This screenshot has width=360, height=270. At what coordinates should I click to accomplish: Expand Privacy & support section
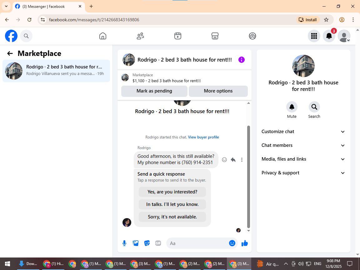click(x=303, y=173)
